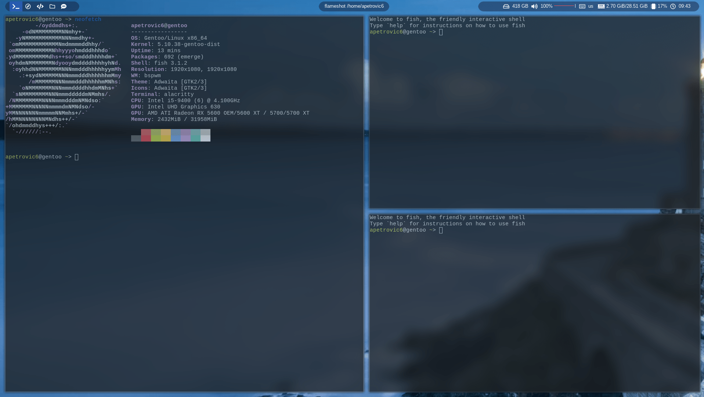This screenshot has width=704, height=397.
Task: Click the 'OS: Gentoo/Linux x86_64' line
Action: tap(169, 38)
